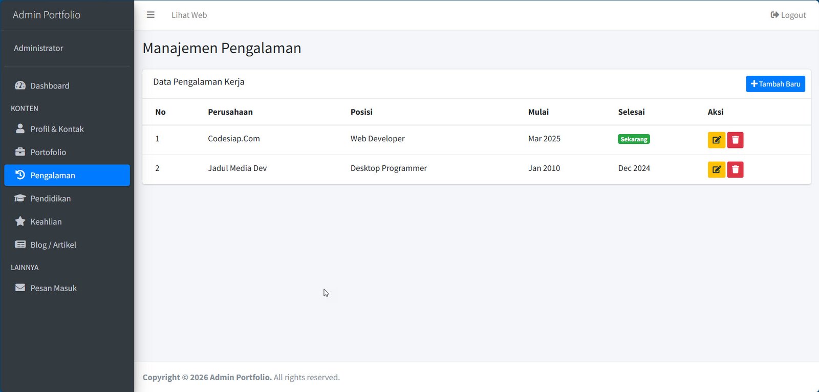This screenshot has width=819, height=392.
Task: Open the Lihat Web link
Action: [189, 15]
